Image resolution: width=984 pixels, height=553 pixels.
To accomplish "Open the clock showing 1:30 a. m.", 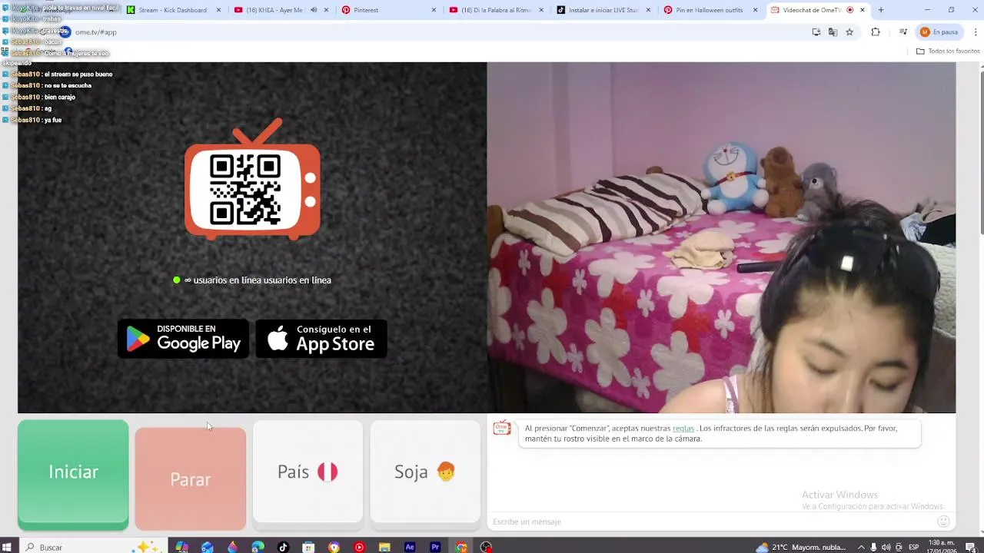I will pos(941,547).
